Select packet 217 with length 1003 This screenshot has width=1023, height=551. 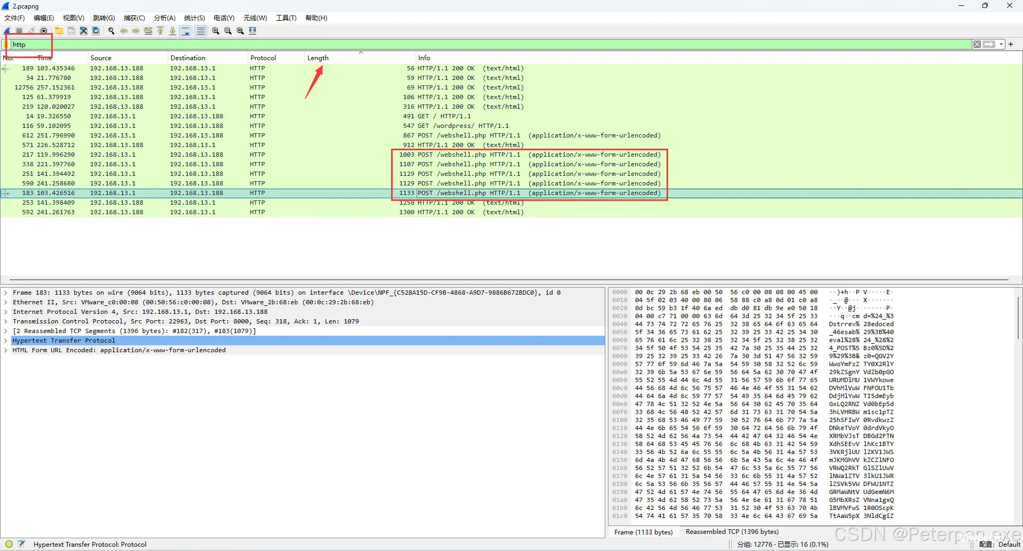[511, 155]
